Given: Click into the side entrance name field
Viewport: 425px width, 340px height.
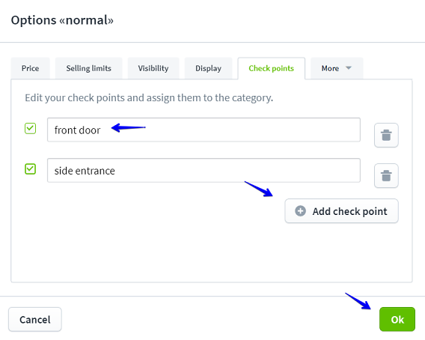Looking at the screenshot, I should 204,171.
